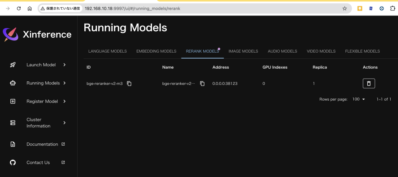The height and width of the screenshot is (177, 398).
Task: Bookmark this page with the star icon
Action: tap(344, 8)
